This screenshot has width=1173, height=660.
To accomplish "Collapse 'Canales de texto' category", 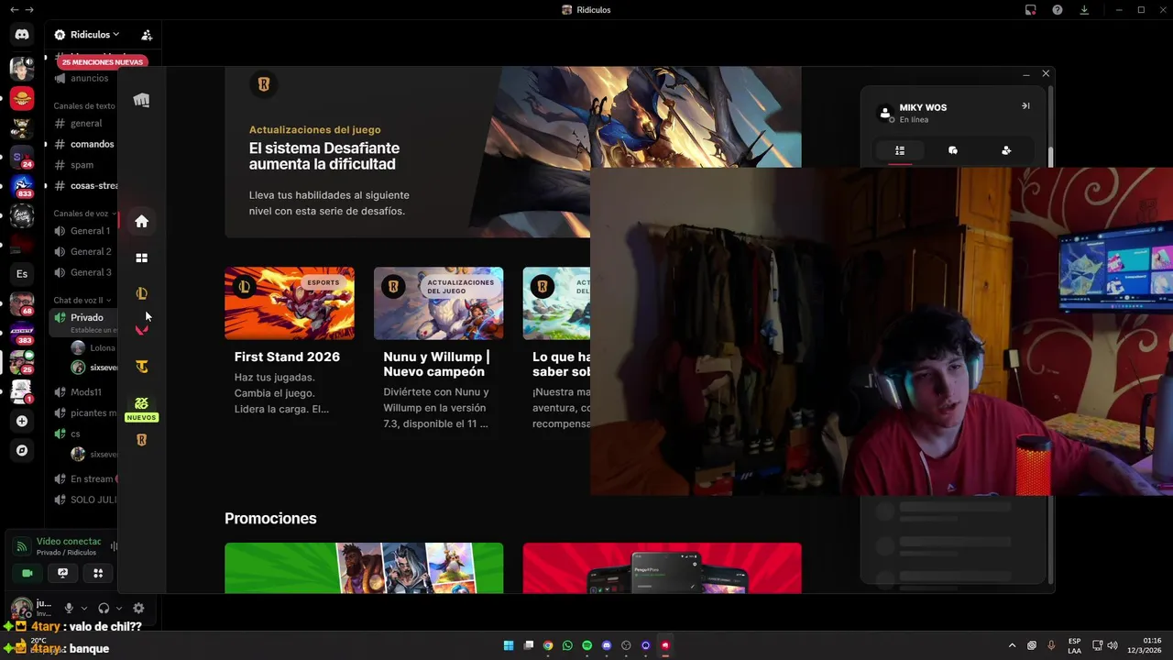I will pyautogui.click(x=84, y=106).
